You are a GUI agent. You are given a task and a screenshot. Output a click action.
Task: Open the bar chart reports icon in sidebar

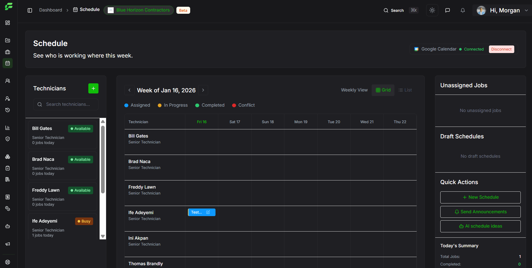tap(8, 128)
